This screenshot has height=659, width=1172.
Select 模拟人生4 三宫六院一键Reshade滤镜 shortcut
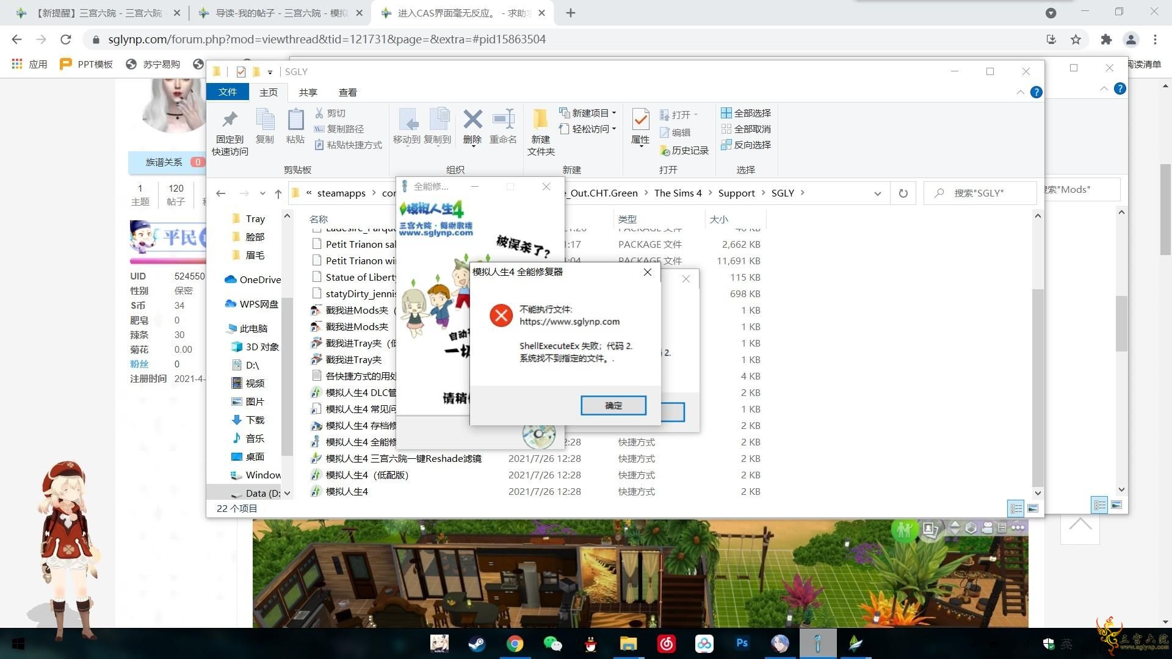click(403, 458)
